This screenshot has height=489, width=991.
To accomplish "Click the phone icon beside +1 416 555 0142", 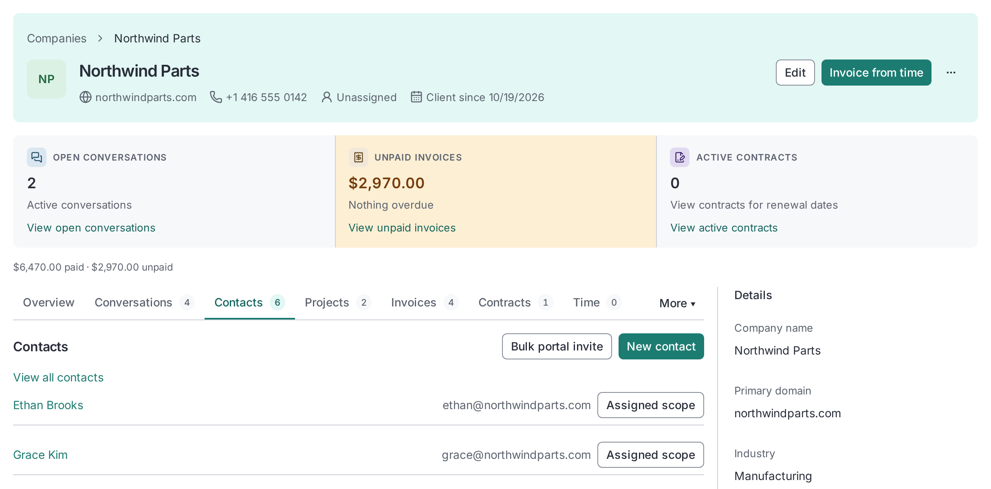I will tap(216, 97).
